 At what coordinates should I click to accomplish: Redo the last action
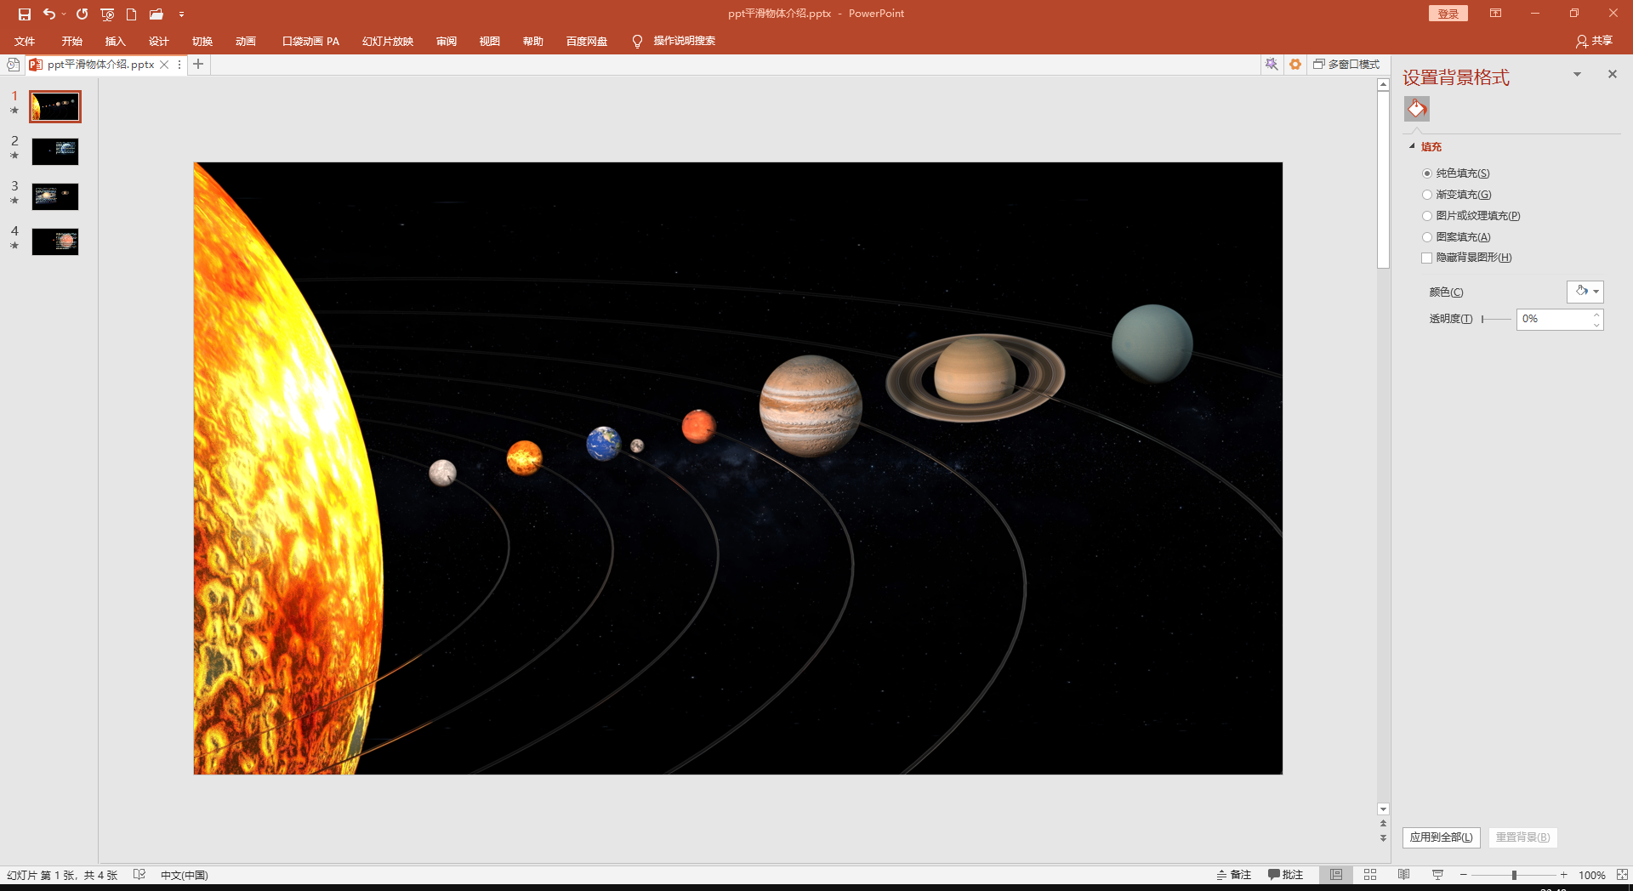pyautogui.click(x=82, y=14)
